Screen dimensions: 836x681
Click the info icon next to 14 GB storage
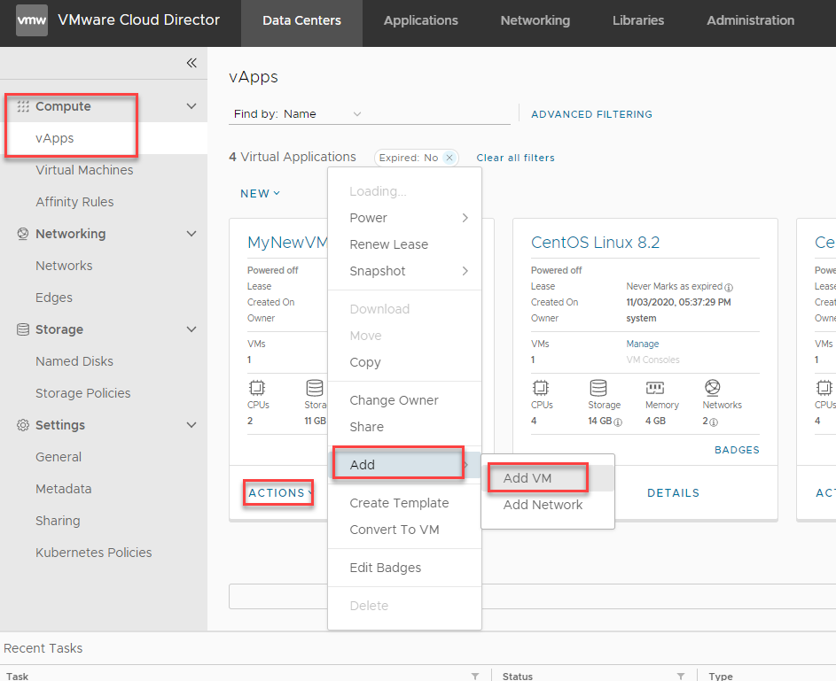coord(618,422)
